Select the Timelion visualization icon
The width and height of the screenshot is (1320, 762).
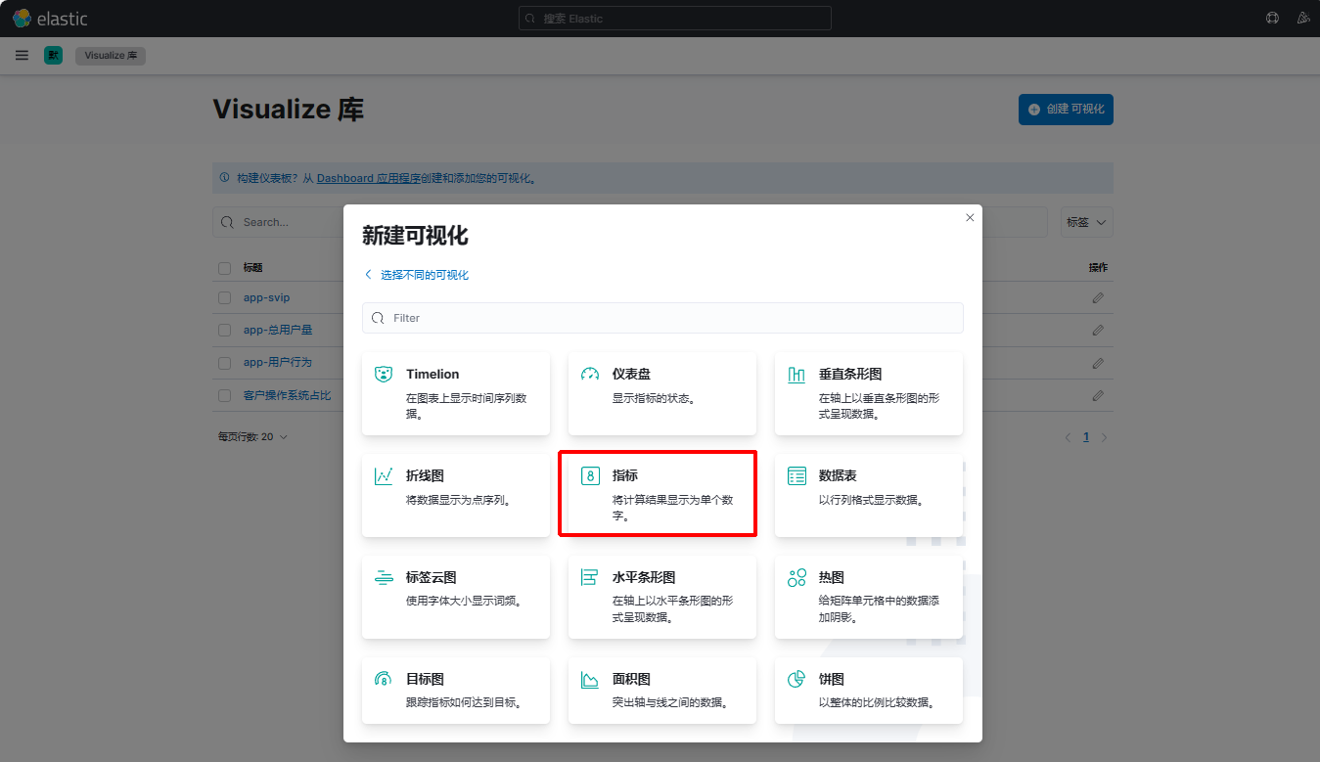pos(384,375)
